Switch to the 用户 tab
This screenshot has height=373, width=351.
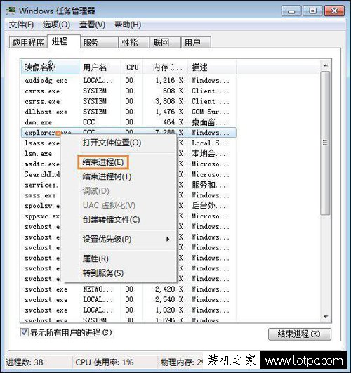[196, 43]
